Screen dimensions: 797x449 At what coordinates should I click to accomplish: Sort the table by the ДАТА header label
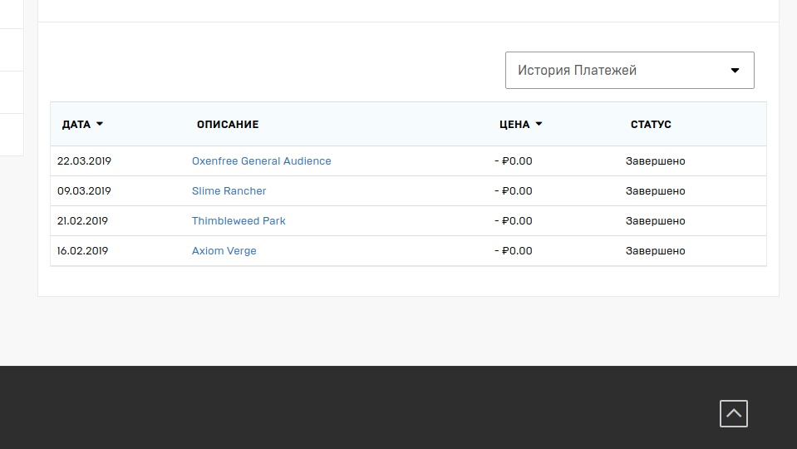[76, 125]
